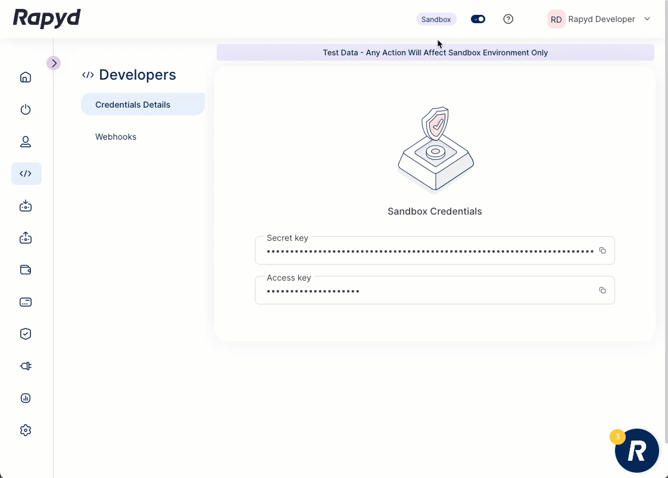Open the help question mark icon

pos(508,19)
